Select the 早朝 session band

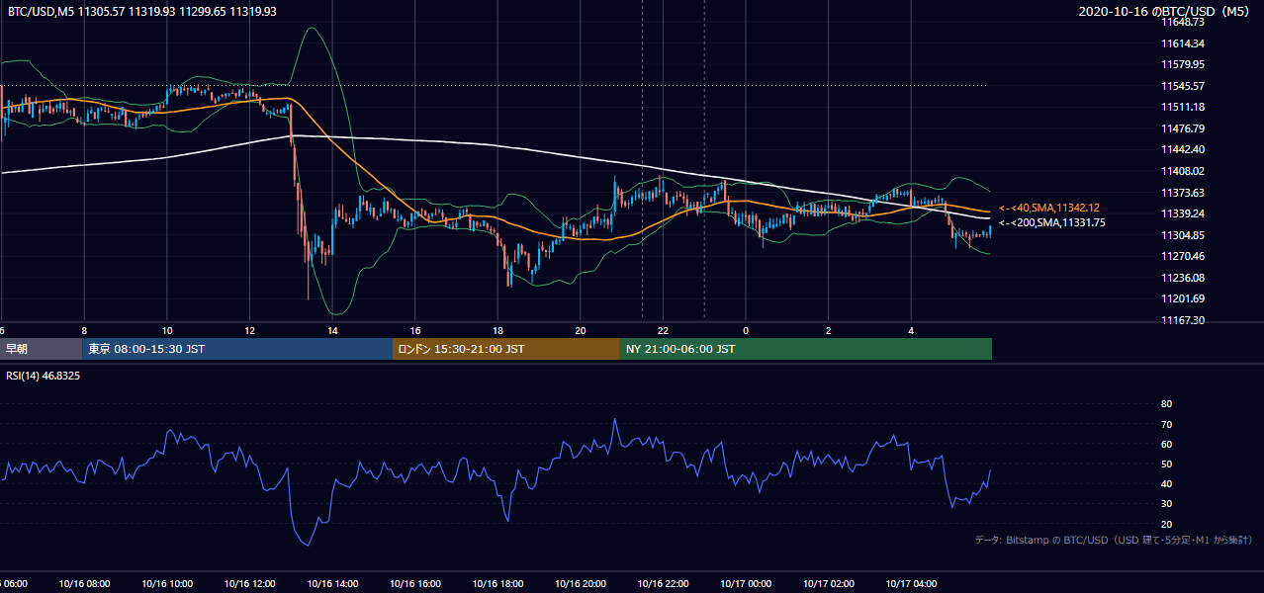[41, 349]
